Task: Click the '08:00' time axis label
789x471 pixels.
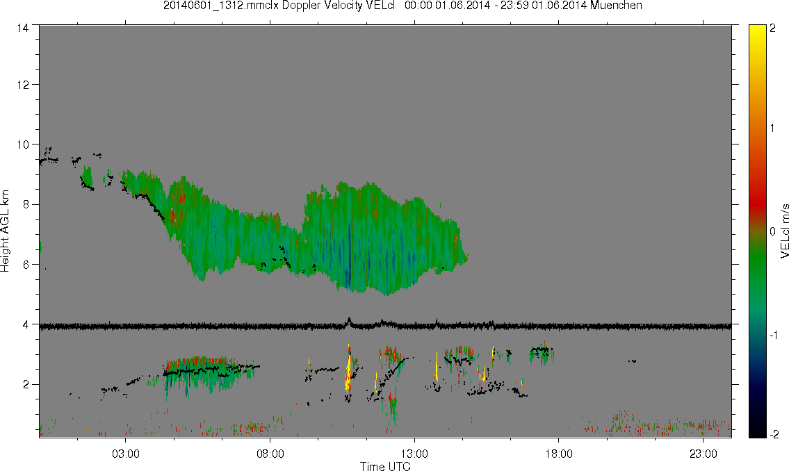Action: point(270,454)
